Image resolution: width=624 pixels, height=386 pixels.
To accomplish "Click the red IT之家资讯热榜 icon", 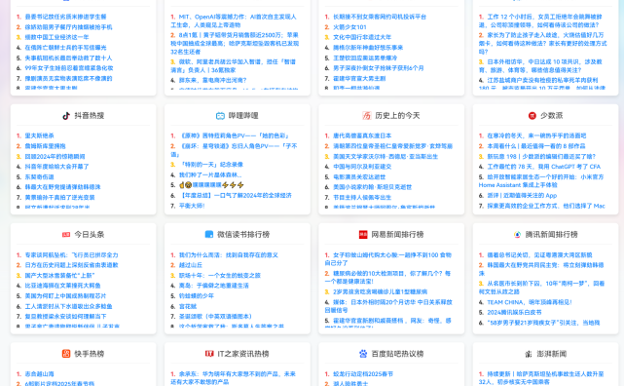I will pos(209,354).
